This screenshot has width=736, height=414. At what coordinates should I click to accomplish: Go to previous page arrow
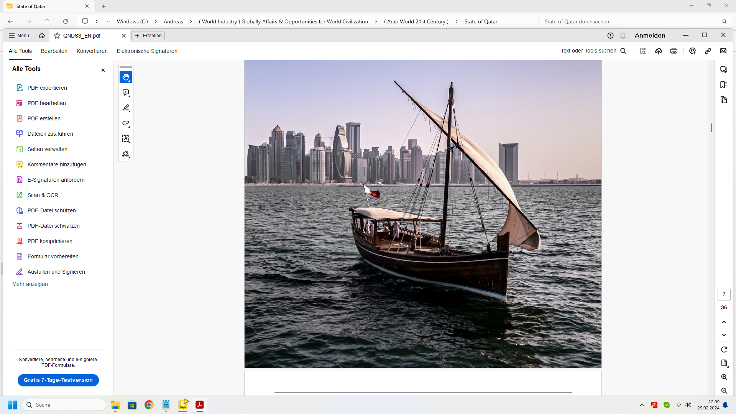click(724, 322)
